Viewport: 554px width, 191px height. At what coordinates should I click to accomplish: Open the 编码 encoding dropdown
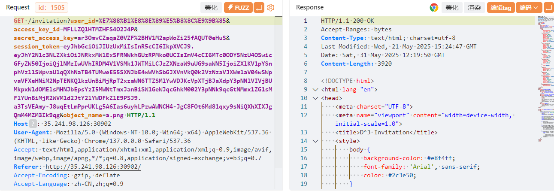click(530, 7)
